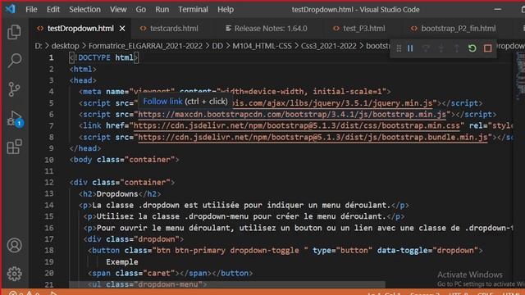Viewport: 525px width, 295px height.
Task: Open the Manage gear settings icon
Action: (15, 274)
